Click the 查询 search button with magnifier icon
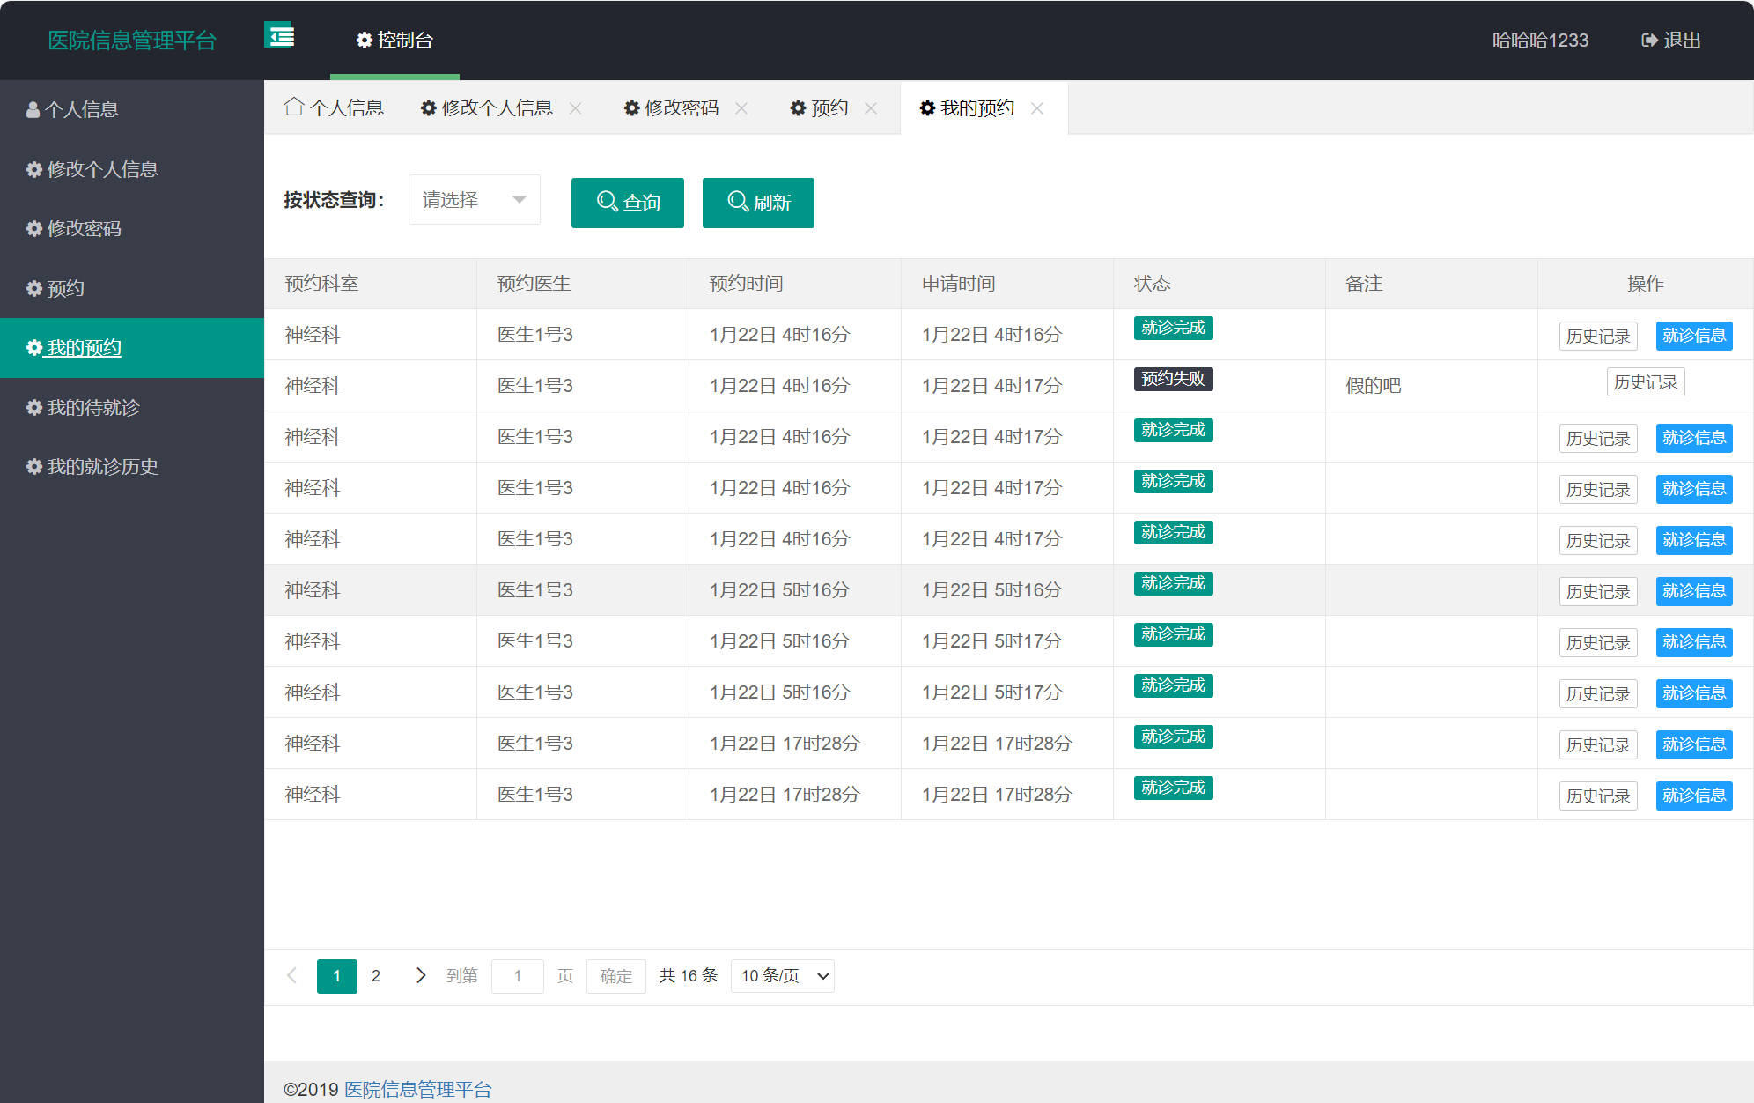The image size is (1754, 1103). coord(627,203)
